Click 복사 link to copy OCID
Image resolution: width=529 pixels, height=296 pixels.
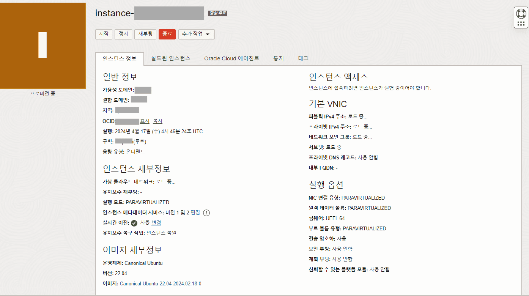[x=157, y=121]
